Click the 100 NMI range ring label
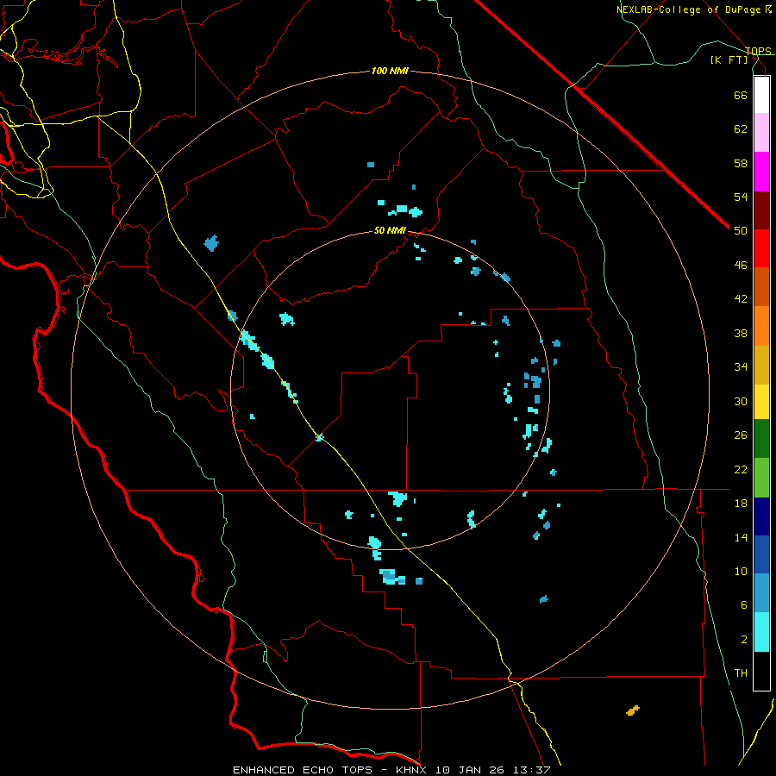776x776 pixels. coord(390,71)
